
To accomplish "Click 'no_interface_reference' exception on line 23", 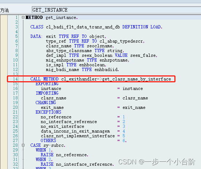I will tap(69, 122).
